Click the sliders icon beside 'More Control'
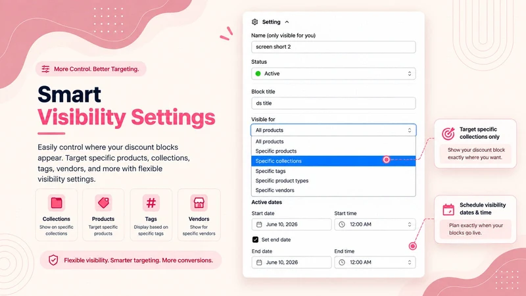This screenshot has width=526, height=296. 45,69
